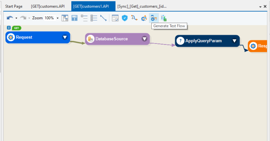Click the first layout panel toolbar icon
Viewport: 270px width, 141px height.
tap(65, 18)
